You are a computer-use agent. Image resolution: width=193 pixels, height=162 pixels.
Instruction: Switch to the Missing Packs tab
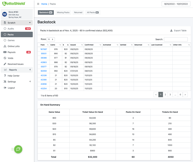(x=63, y=12)
